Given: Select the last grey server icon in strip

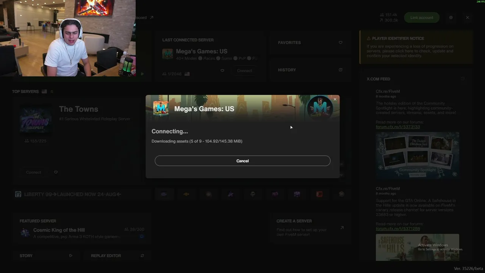Looking at the screenshot, I should [x=341, y=194].
